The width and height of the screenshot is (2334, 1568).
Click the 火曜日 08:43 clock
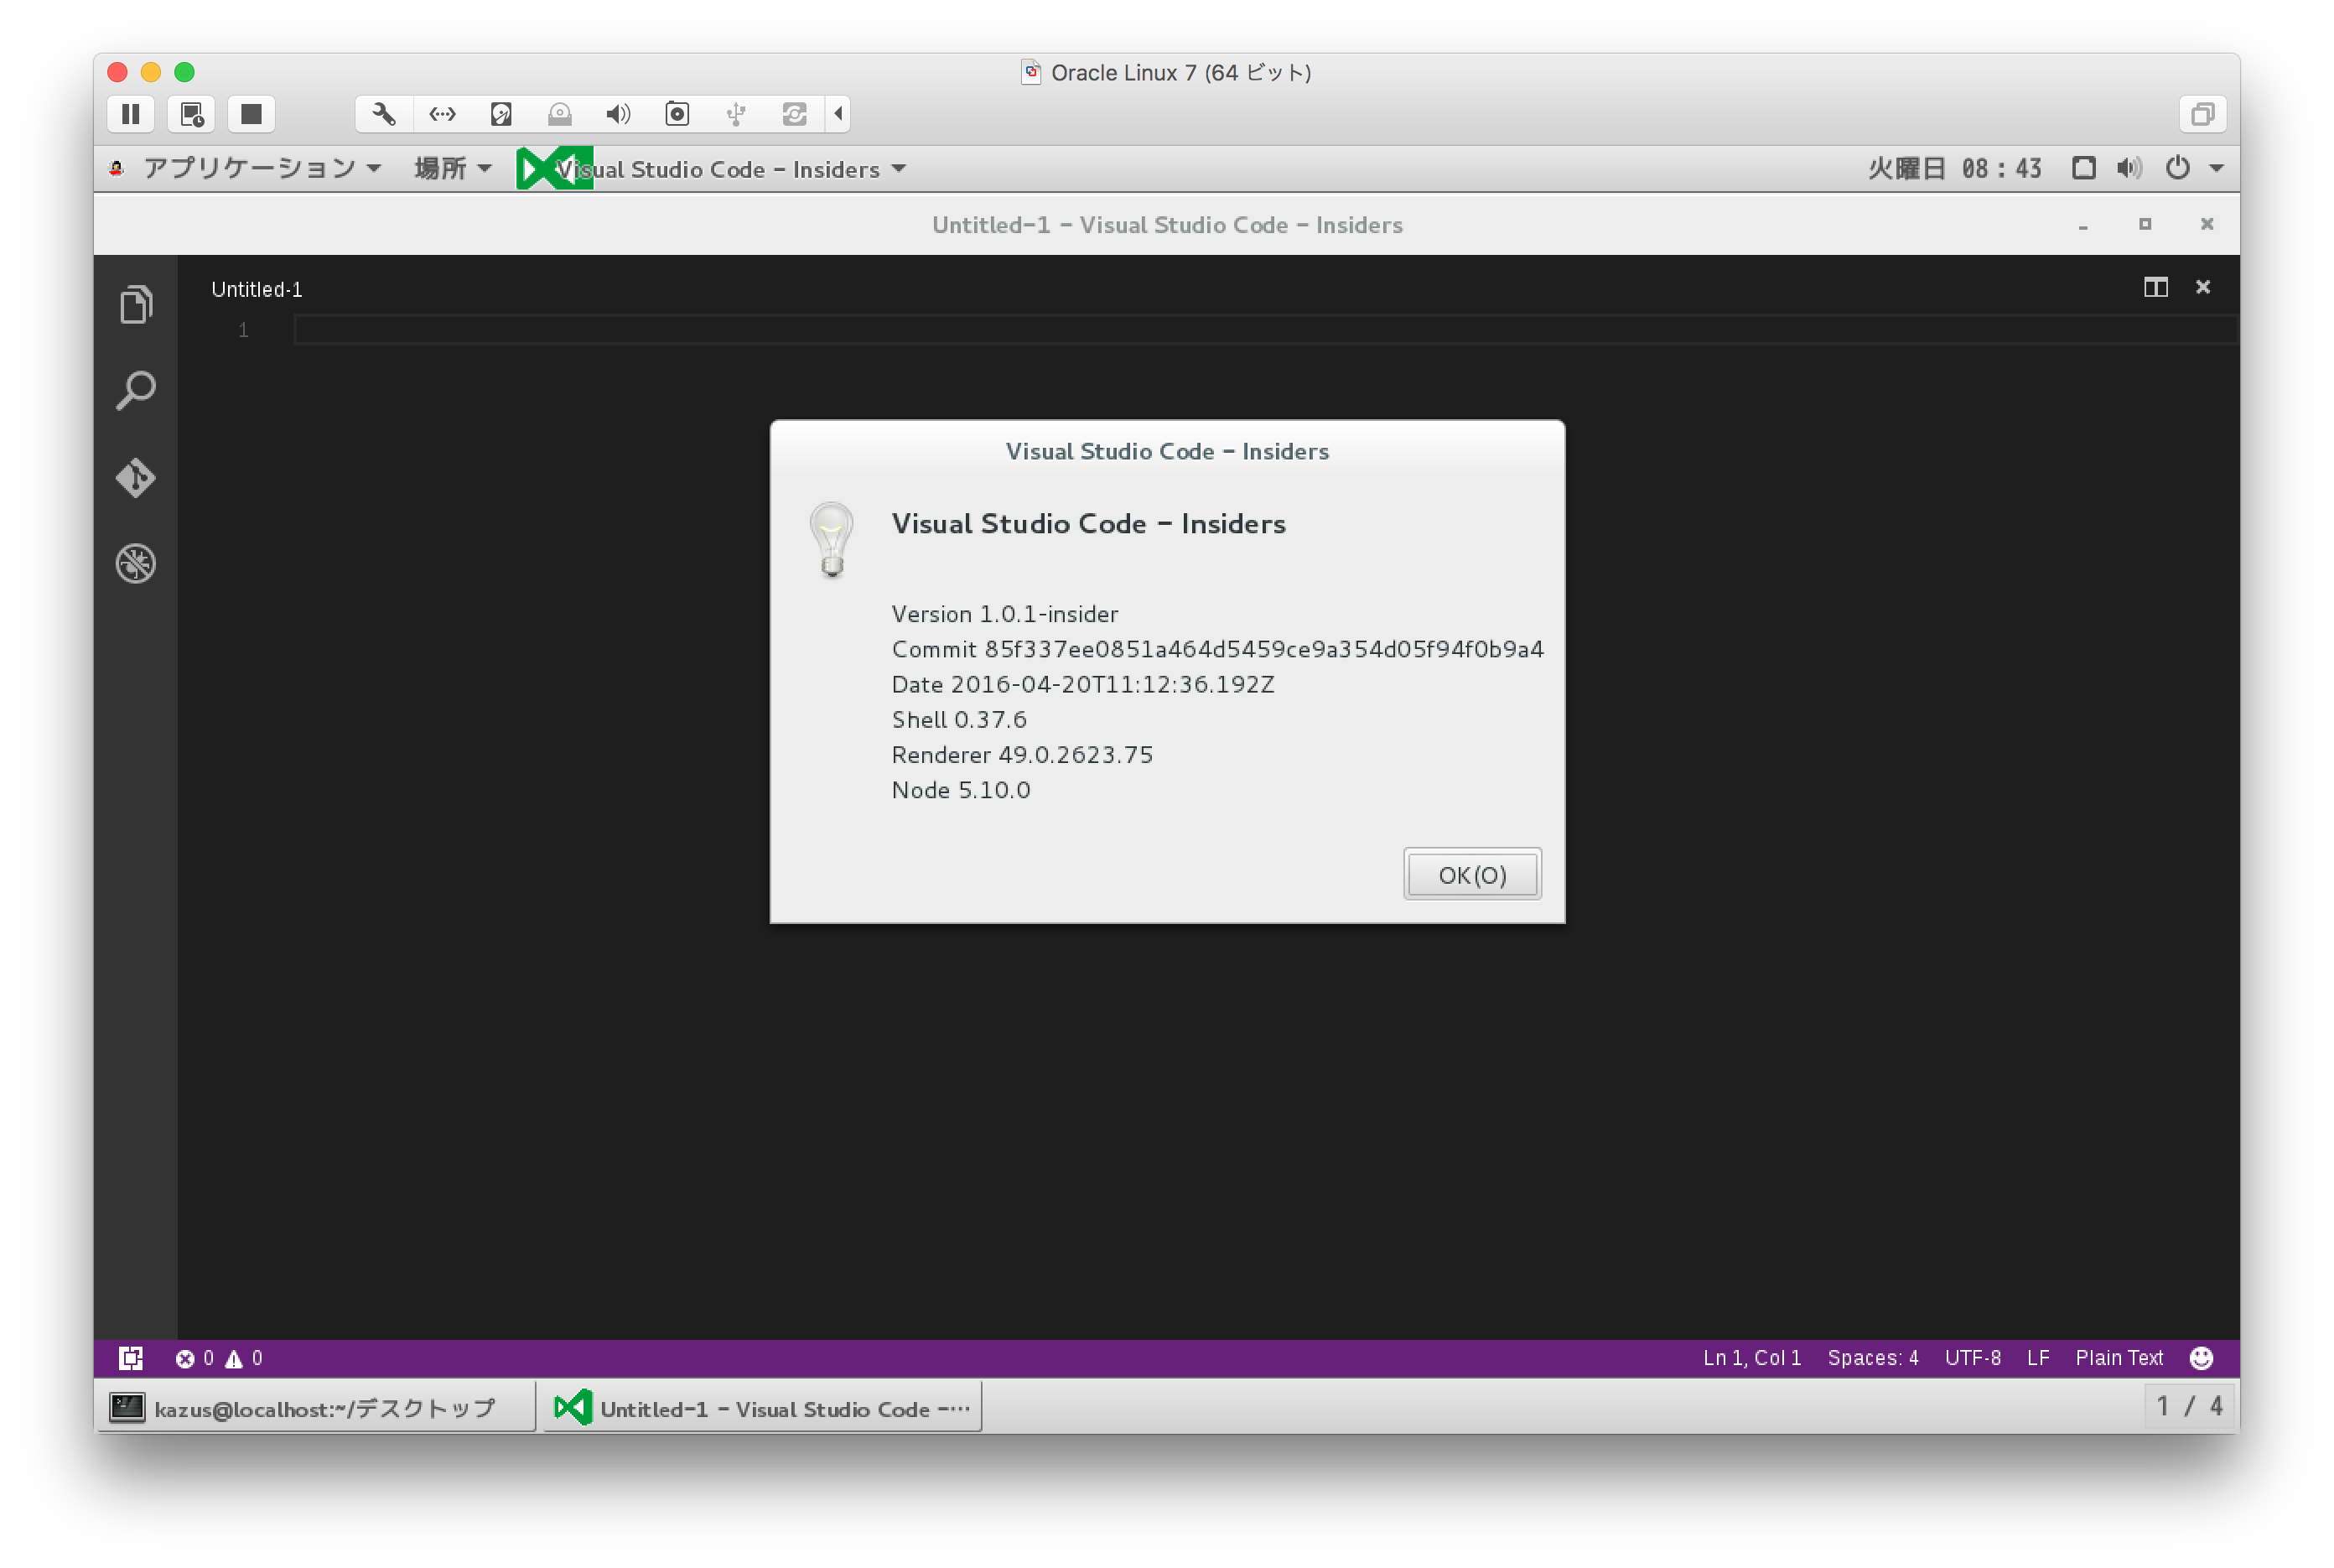tap(1954, 168)
